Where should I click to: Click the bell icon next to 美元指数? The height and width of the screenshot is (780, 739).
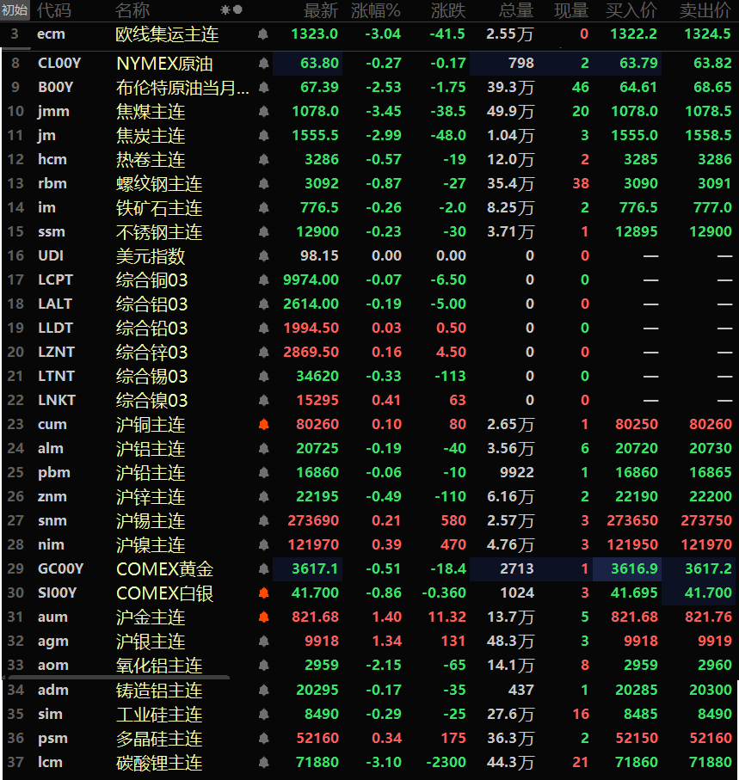pos(263,256)
